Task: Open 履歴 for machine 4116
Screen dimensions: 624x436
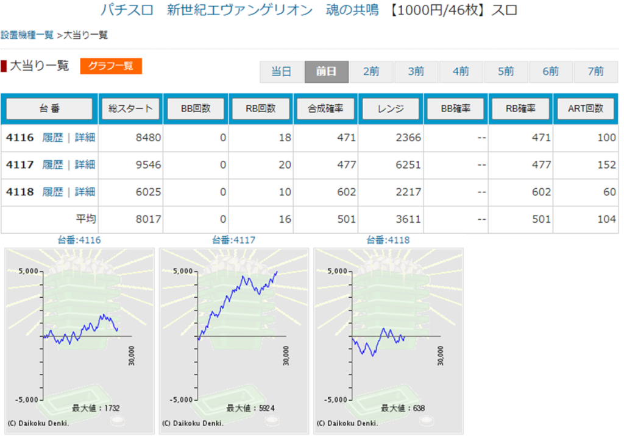Action: point(52,138)
